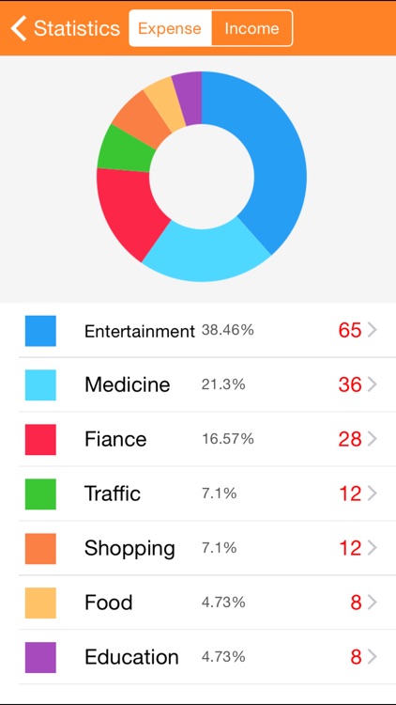
Task: Click the Traffic category label
Action: [113, 493]
